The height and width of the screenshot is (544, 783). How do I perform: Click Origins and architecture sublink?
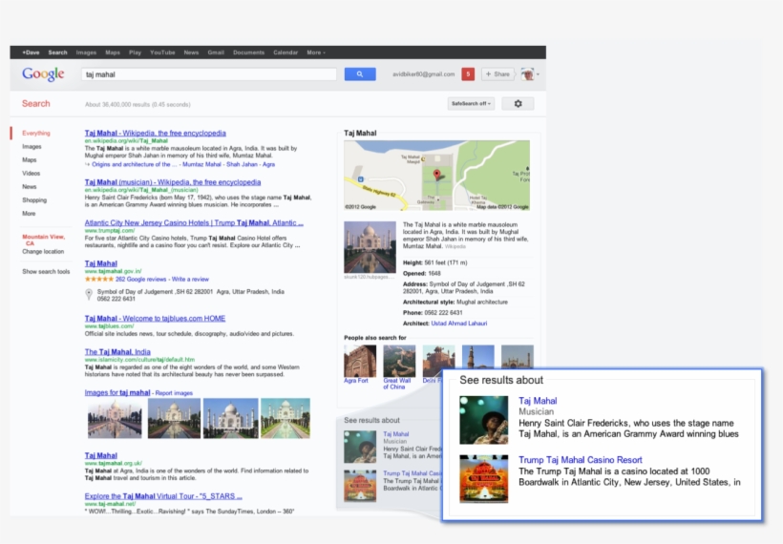(x=134, y=164)
